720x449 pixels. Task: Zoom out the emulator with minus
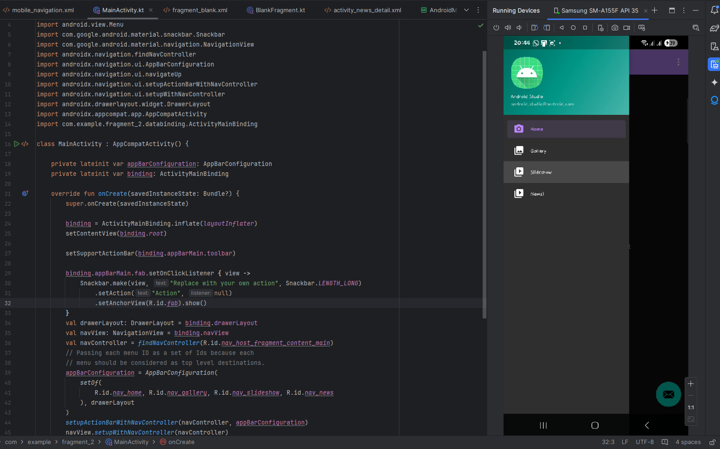click(x=691, y=395)
